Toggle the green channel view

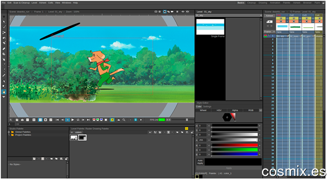tap(98, 120)
